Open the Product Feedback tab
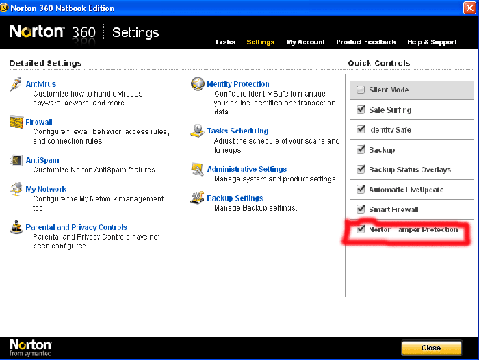This screenshot has height=360, width=479. (366, 42)
